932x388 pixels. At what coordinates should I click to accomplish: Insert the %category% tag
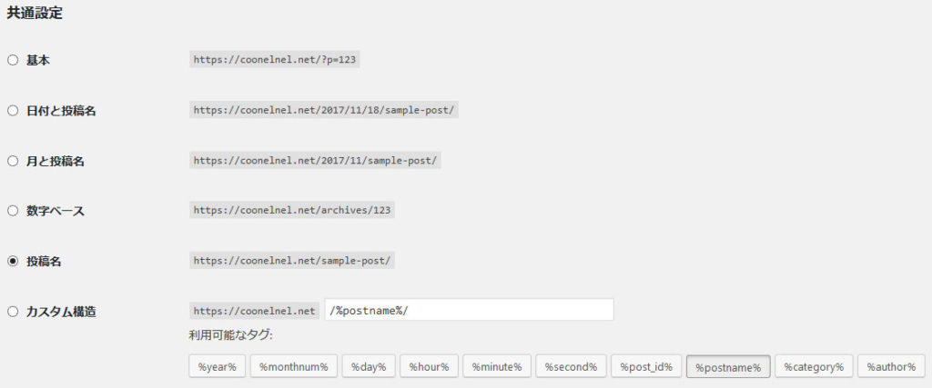tap(814, 367)
